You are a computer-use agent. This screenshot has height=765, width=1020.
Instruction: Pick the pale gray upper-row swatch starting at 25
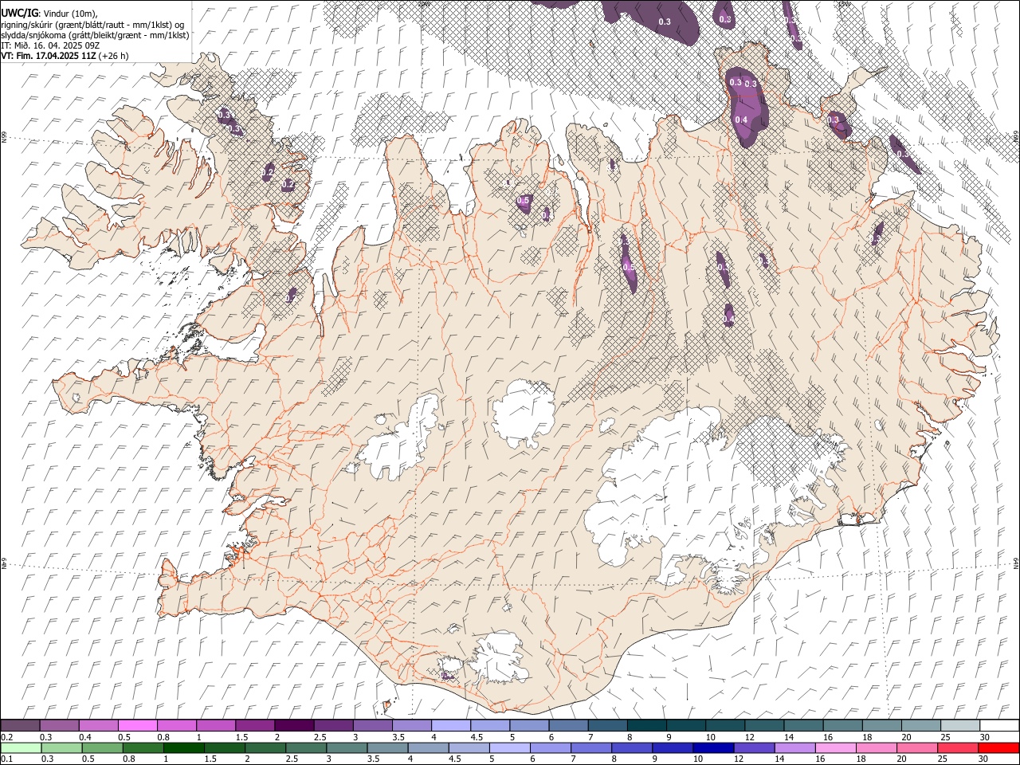pyautogui.click(x=960, y=726)
